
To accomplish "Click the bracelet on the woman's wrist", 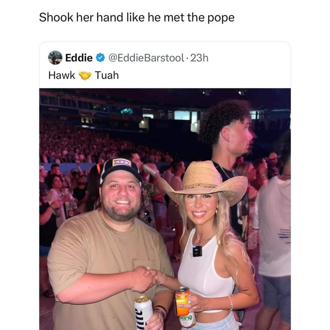I will click(231, 303).
